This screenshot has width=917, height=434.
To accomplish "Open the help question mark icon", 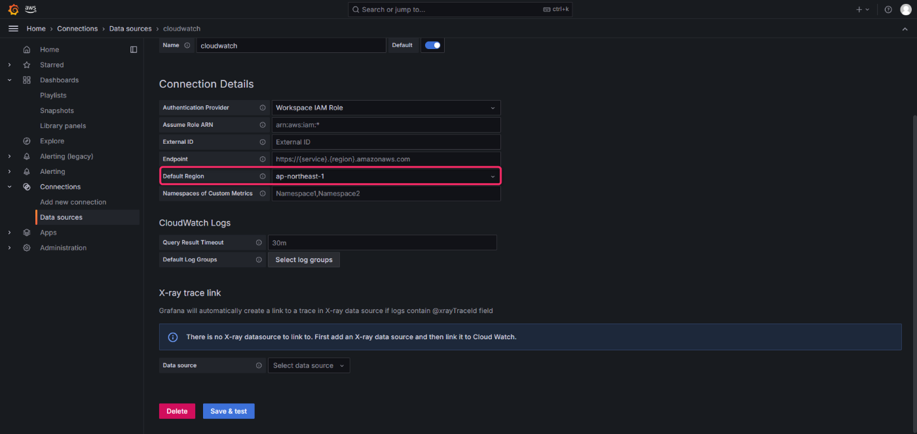I will [888, 10].
